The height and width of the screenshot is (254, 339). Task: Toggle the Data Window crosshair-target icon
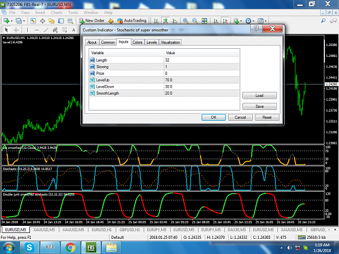tap(42, 21)
